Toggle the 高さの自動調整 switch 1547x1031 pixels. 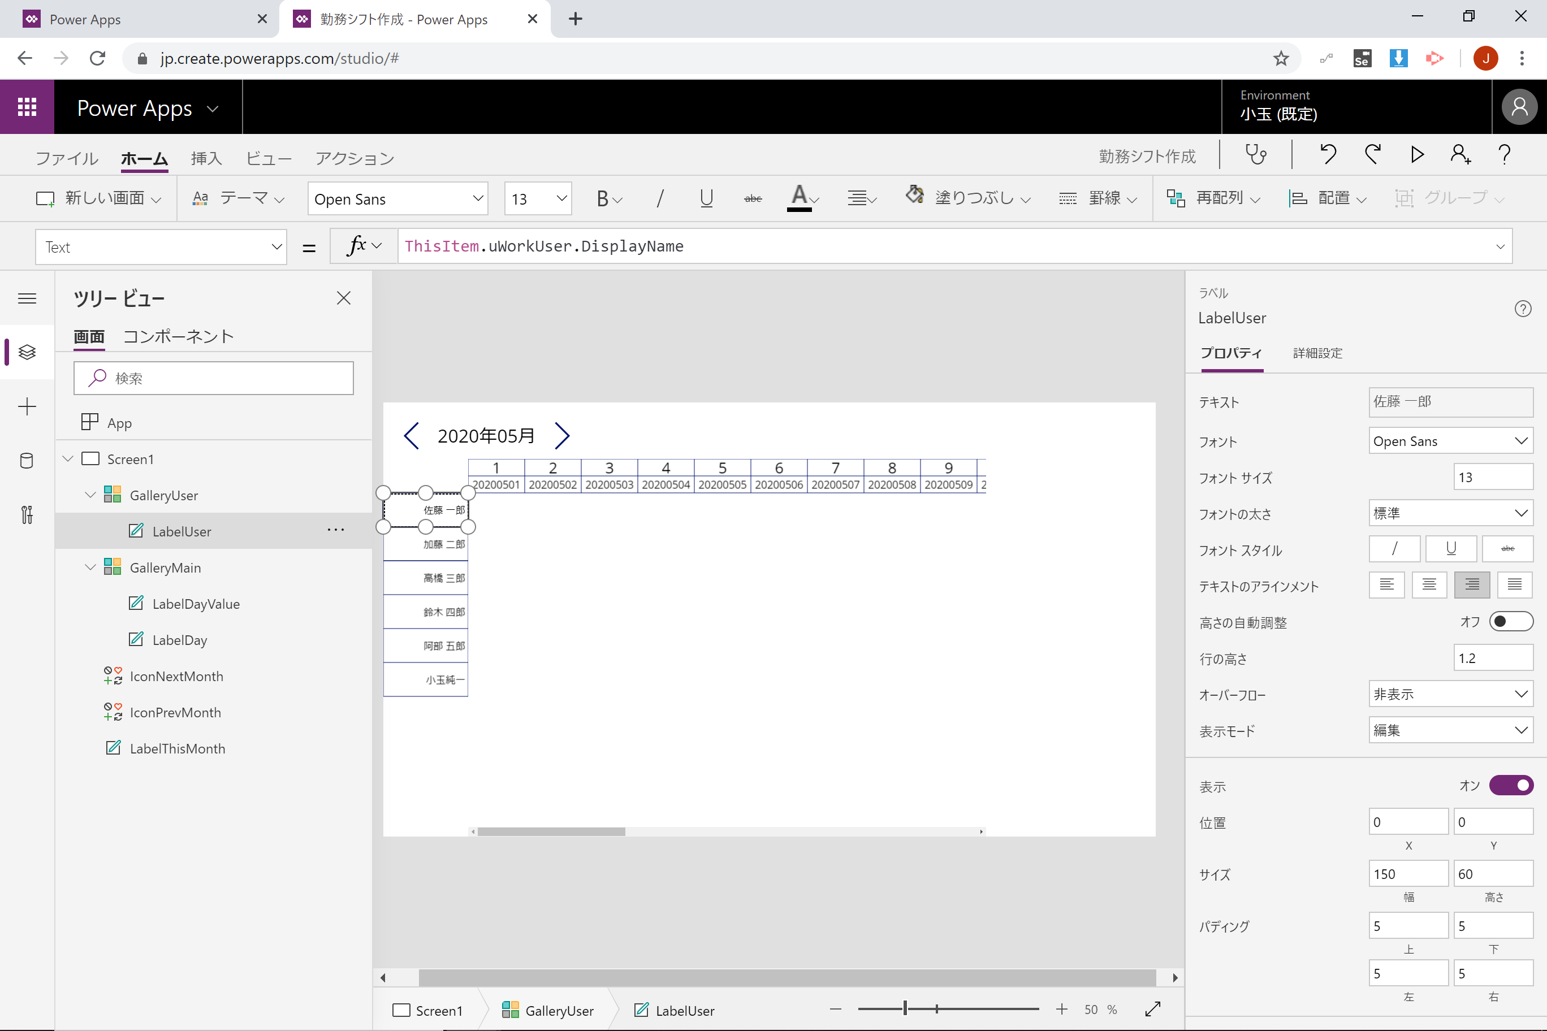(x=1511, y=621)
